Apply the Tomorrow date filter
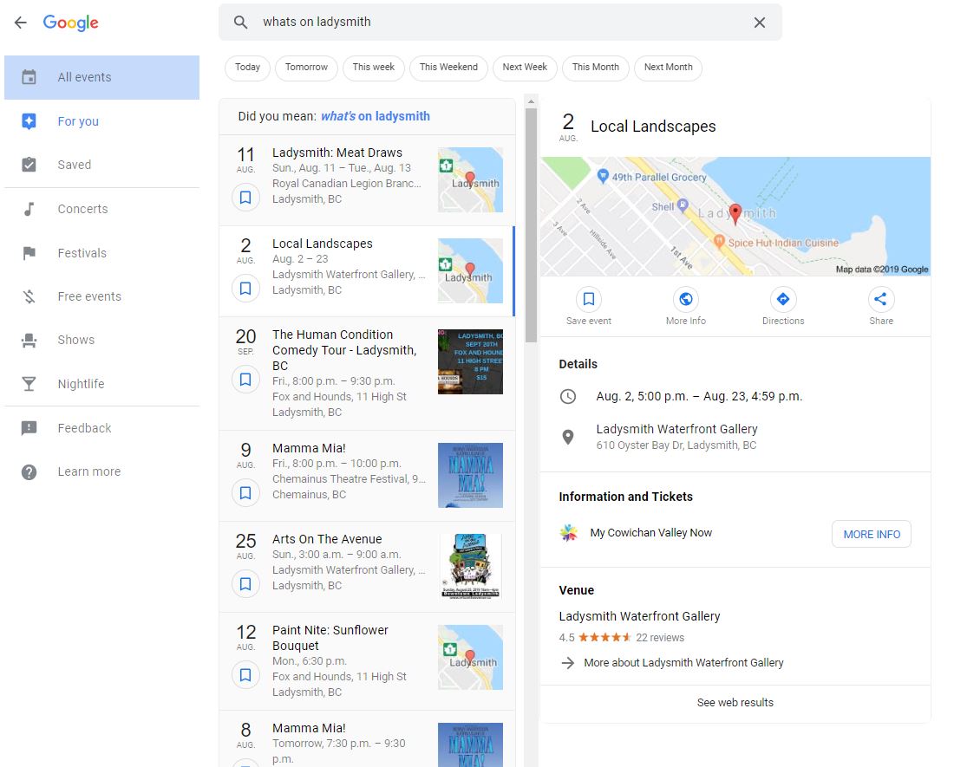The image size is (954, 767). tap(307, 68)
